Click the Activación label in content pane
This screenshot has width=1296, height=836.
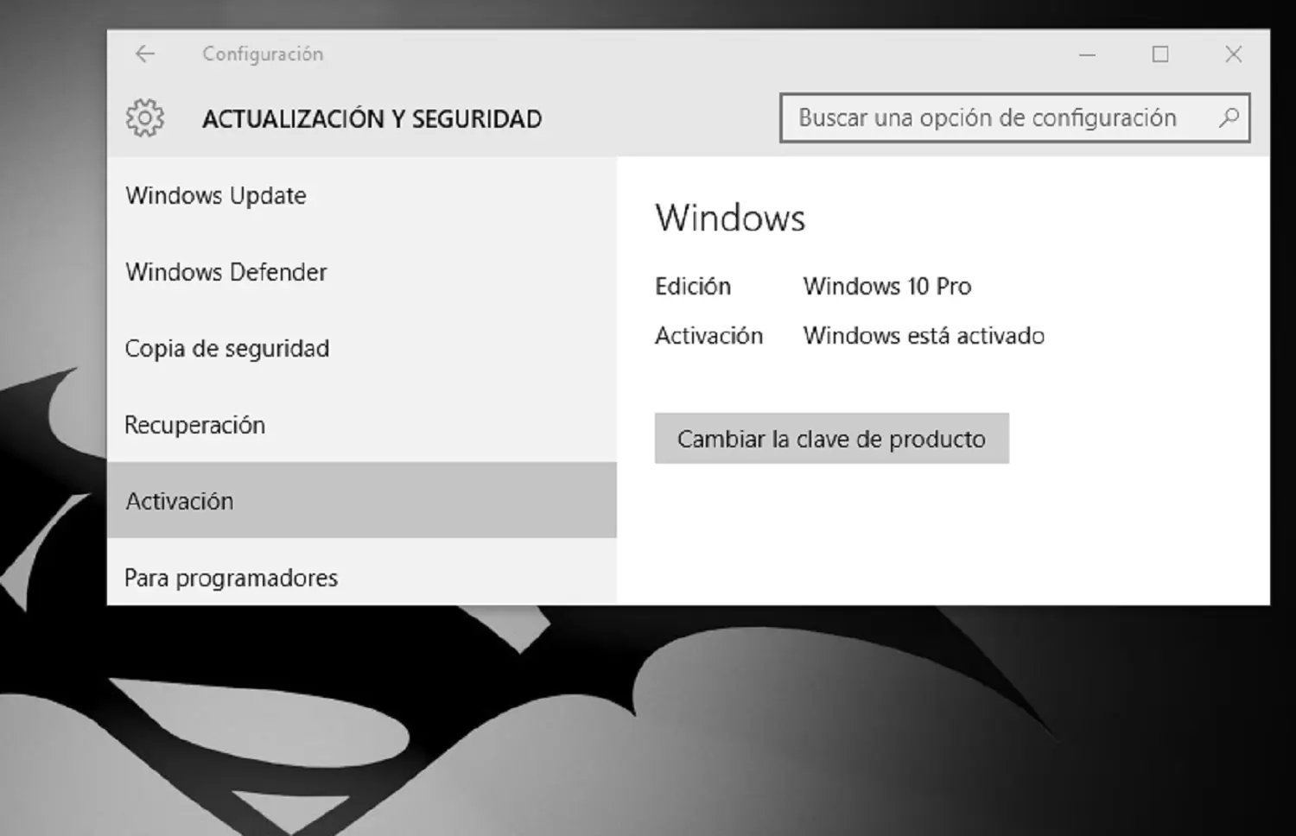(708, 335)
